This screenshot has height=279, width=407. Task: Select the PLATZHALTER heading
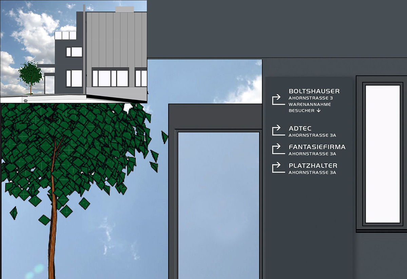[x=313, y=166]
